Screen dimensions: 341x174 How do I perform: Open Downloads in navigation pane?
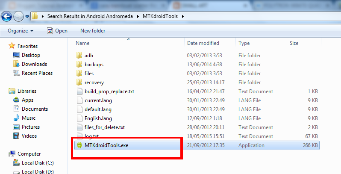[34, 64]
